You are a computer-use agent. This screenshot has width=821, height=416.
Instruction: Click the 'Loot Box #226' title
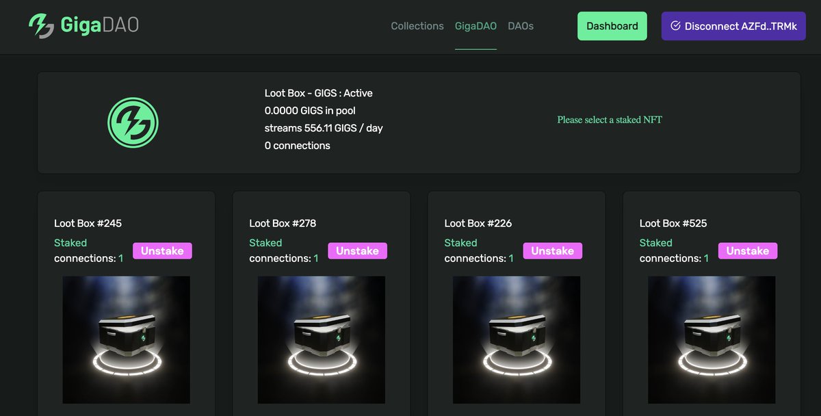(x=478, y=223)
